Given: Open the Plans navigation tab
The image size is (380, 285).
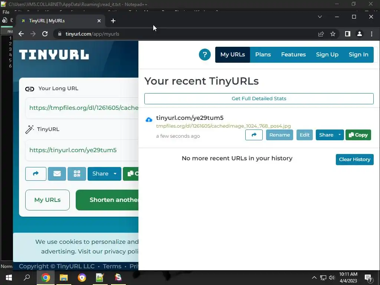Looking at the screenshot, I should click(263, 55).
